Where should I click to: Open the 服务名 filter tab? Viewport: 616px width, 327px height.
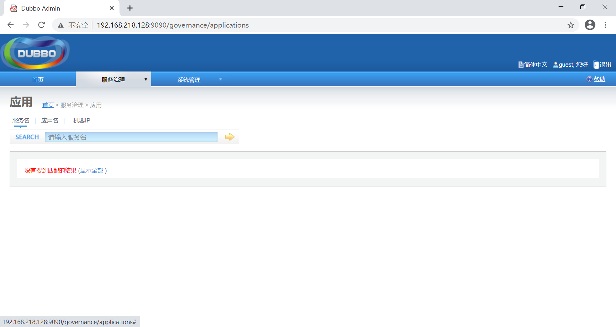click(21, 121)
